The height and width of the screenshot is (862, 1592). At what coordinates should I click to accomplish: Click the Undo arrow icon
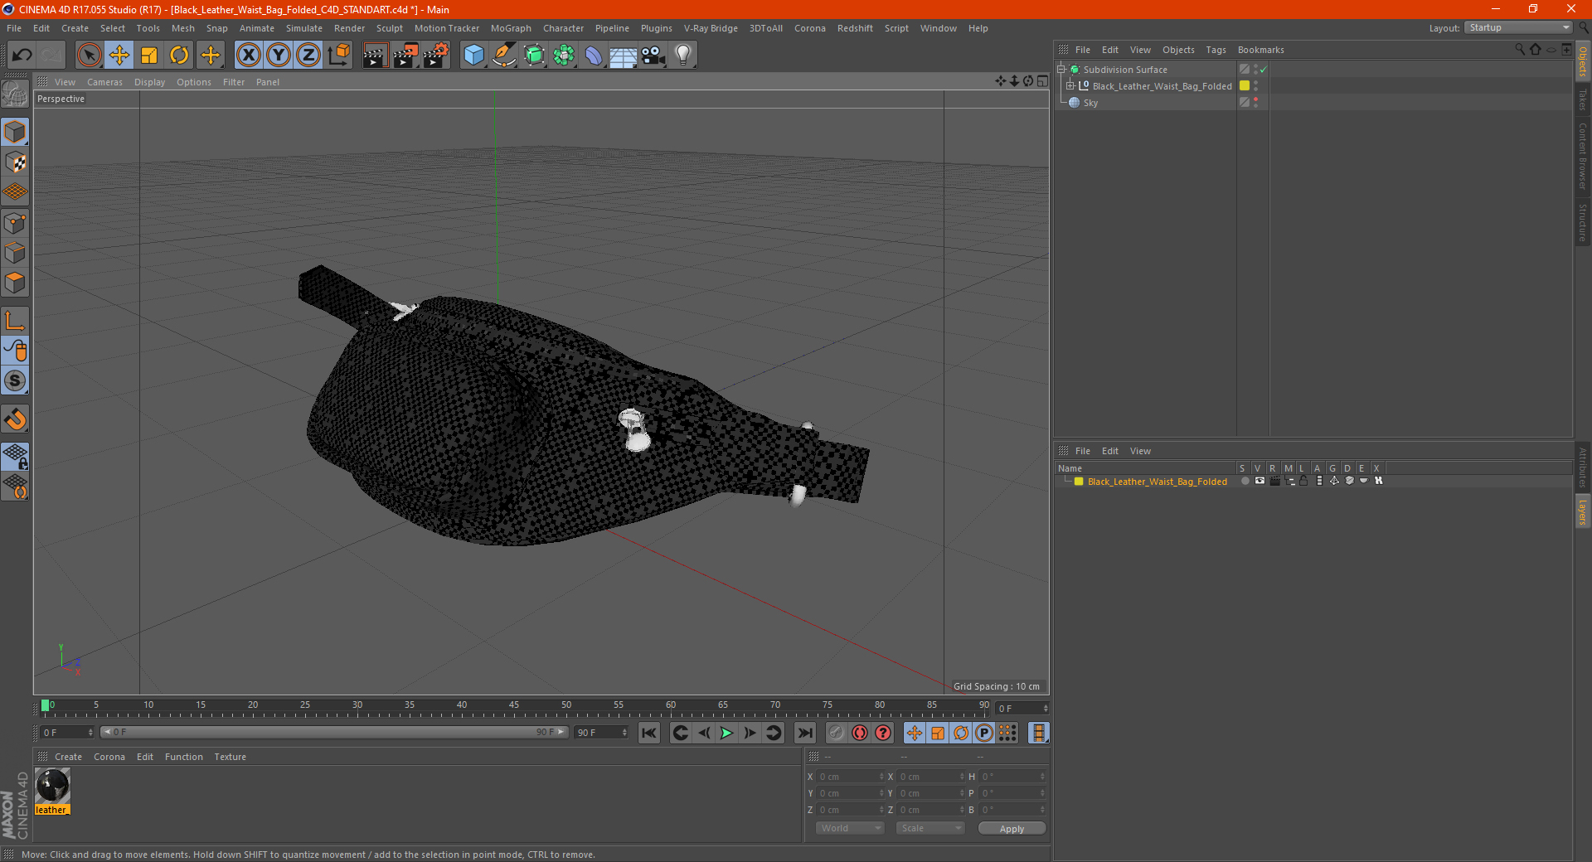pyautogui.click(x=22, y=56)
